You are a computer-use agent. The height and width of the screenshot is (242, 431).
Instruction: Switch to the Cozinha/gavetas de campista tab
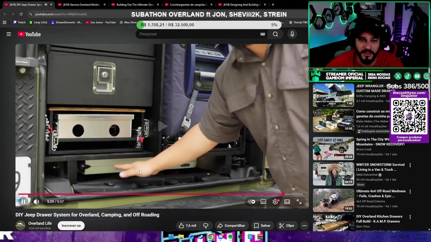coord(188,5)
